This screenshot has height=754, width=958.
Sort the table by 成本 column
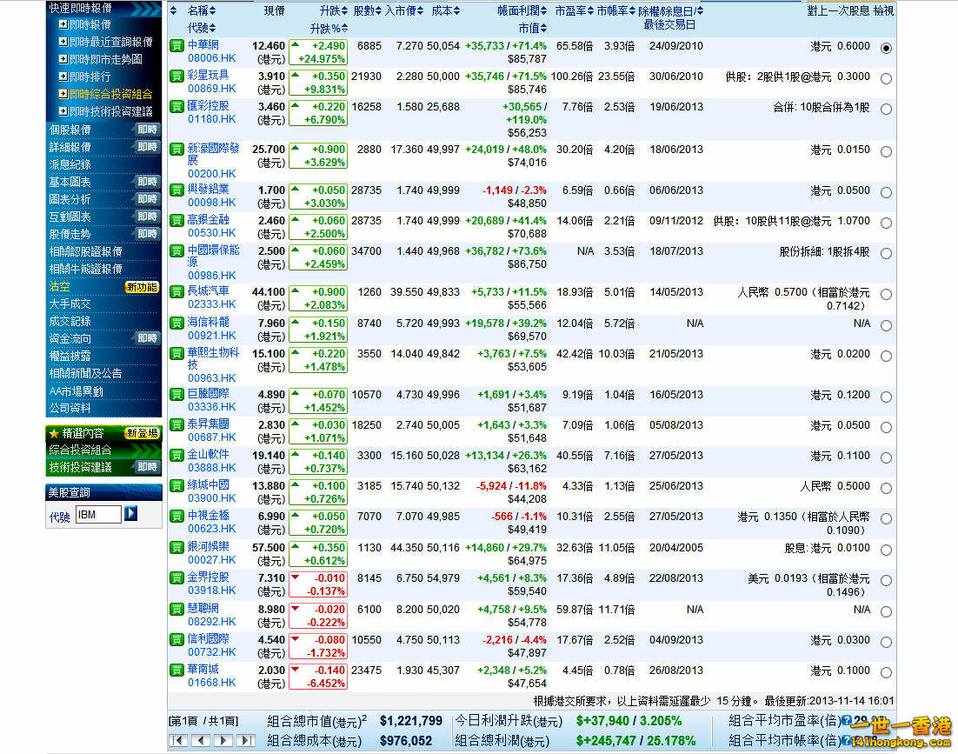[445, 11]
